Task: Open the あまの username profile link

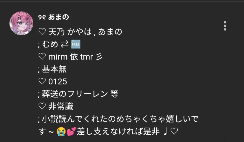Action: pos(54,17)
